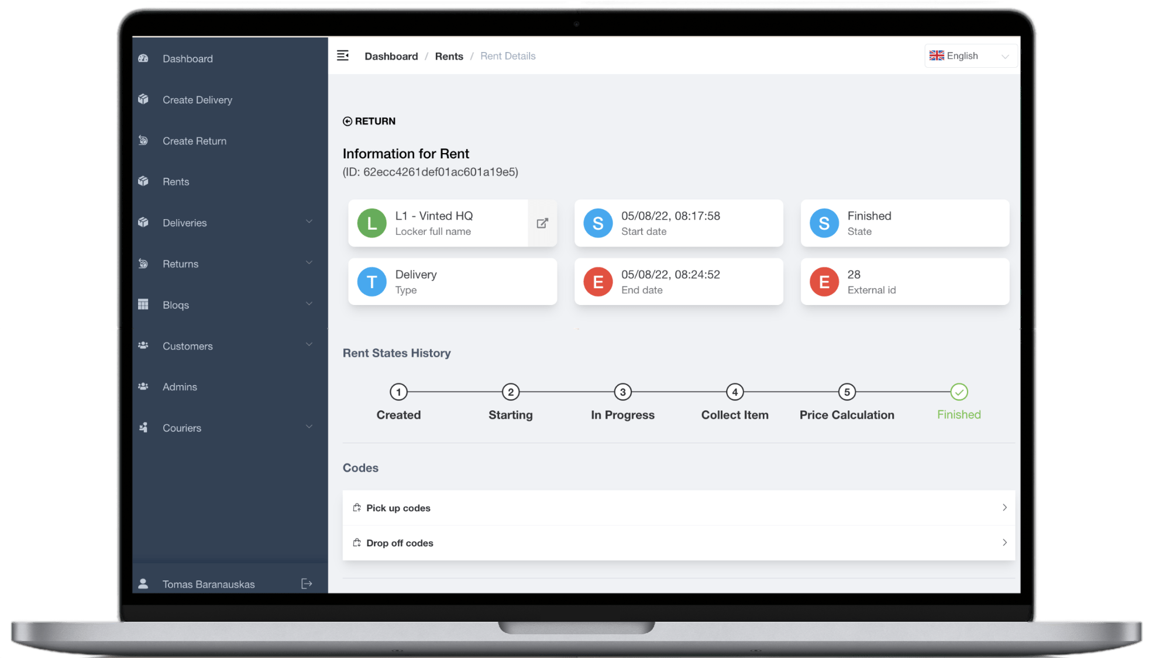Expand the Customers sidebar submenu
Viewport: 1156px width, 658px height.
pyautogui.click(x=309, y=345)
